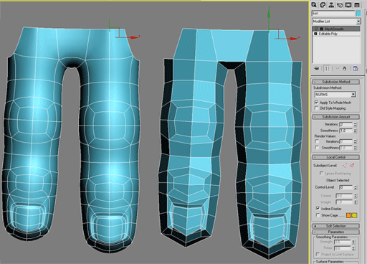Enable Old Style Mapping checkbox
The image size is (367, 264).
click(x=316, y=108)
